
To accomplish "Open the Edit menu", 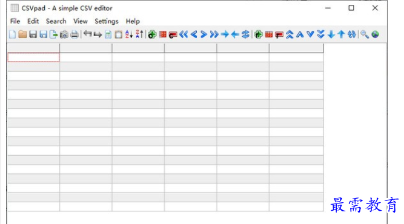I will click(33, 21).
